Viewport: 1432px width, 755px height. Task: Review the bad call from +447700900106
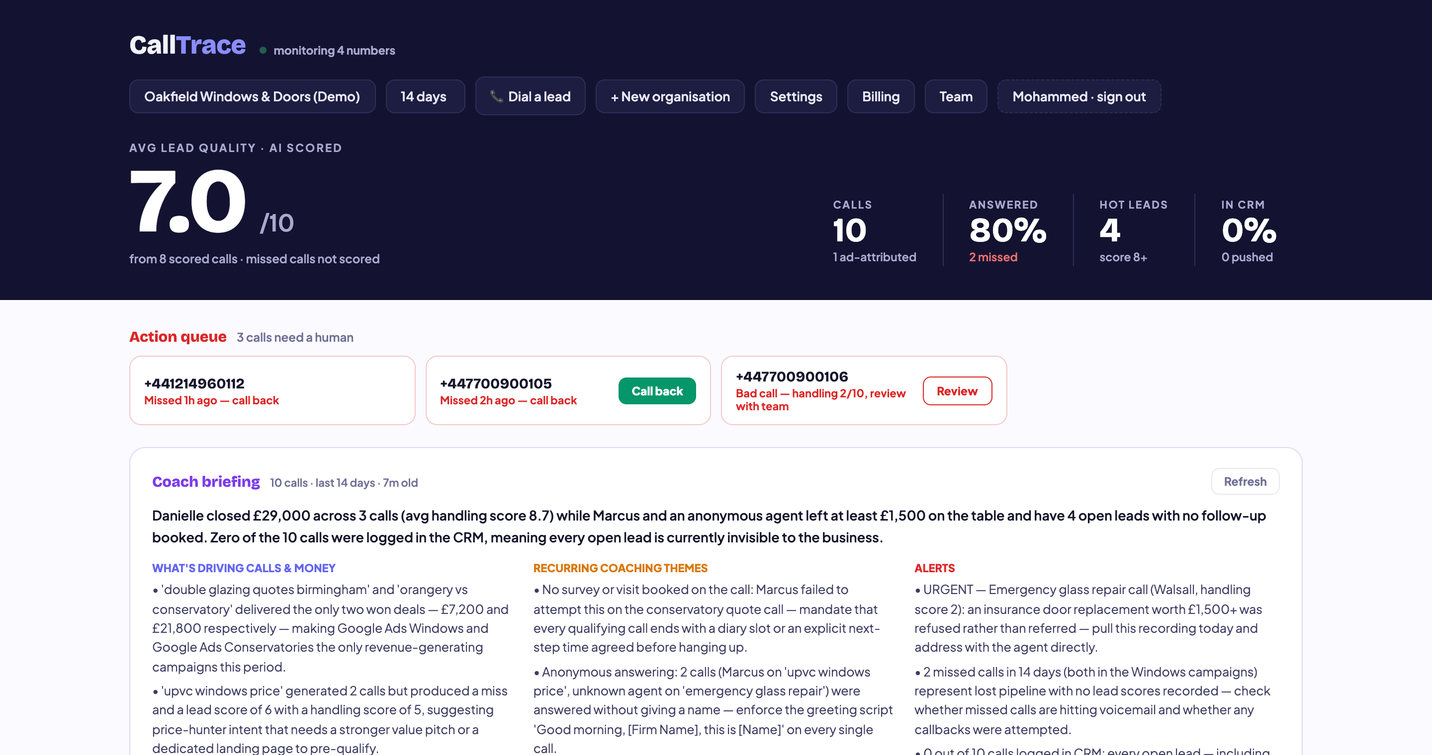coord(957,391)
